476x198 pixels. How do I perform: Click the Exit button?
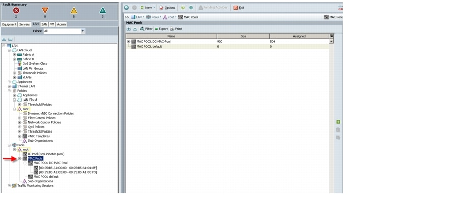(x=239, y=7)
